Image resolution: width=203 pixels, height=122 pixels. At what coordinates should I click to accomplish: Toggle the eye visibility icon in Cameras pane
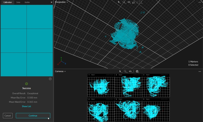130,72
